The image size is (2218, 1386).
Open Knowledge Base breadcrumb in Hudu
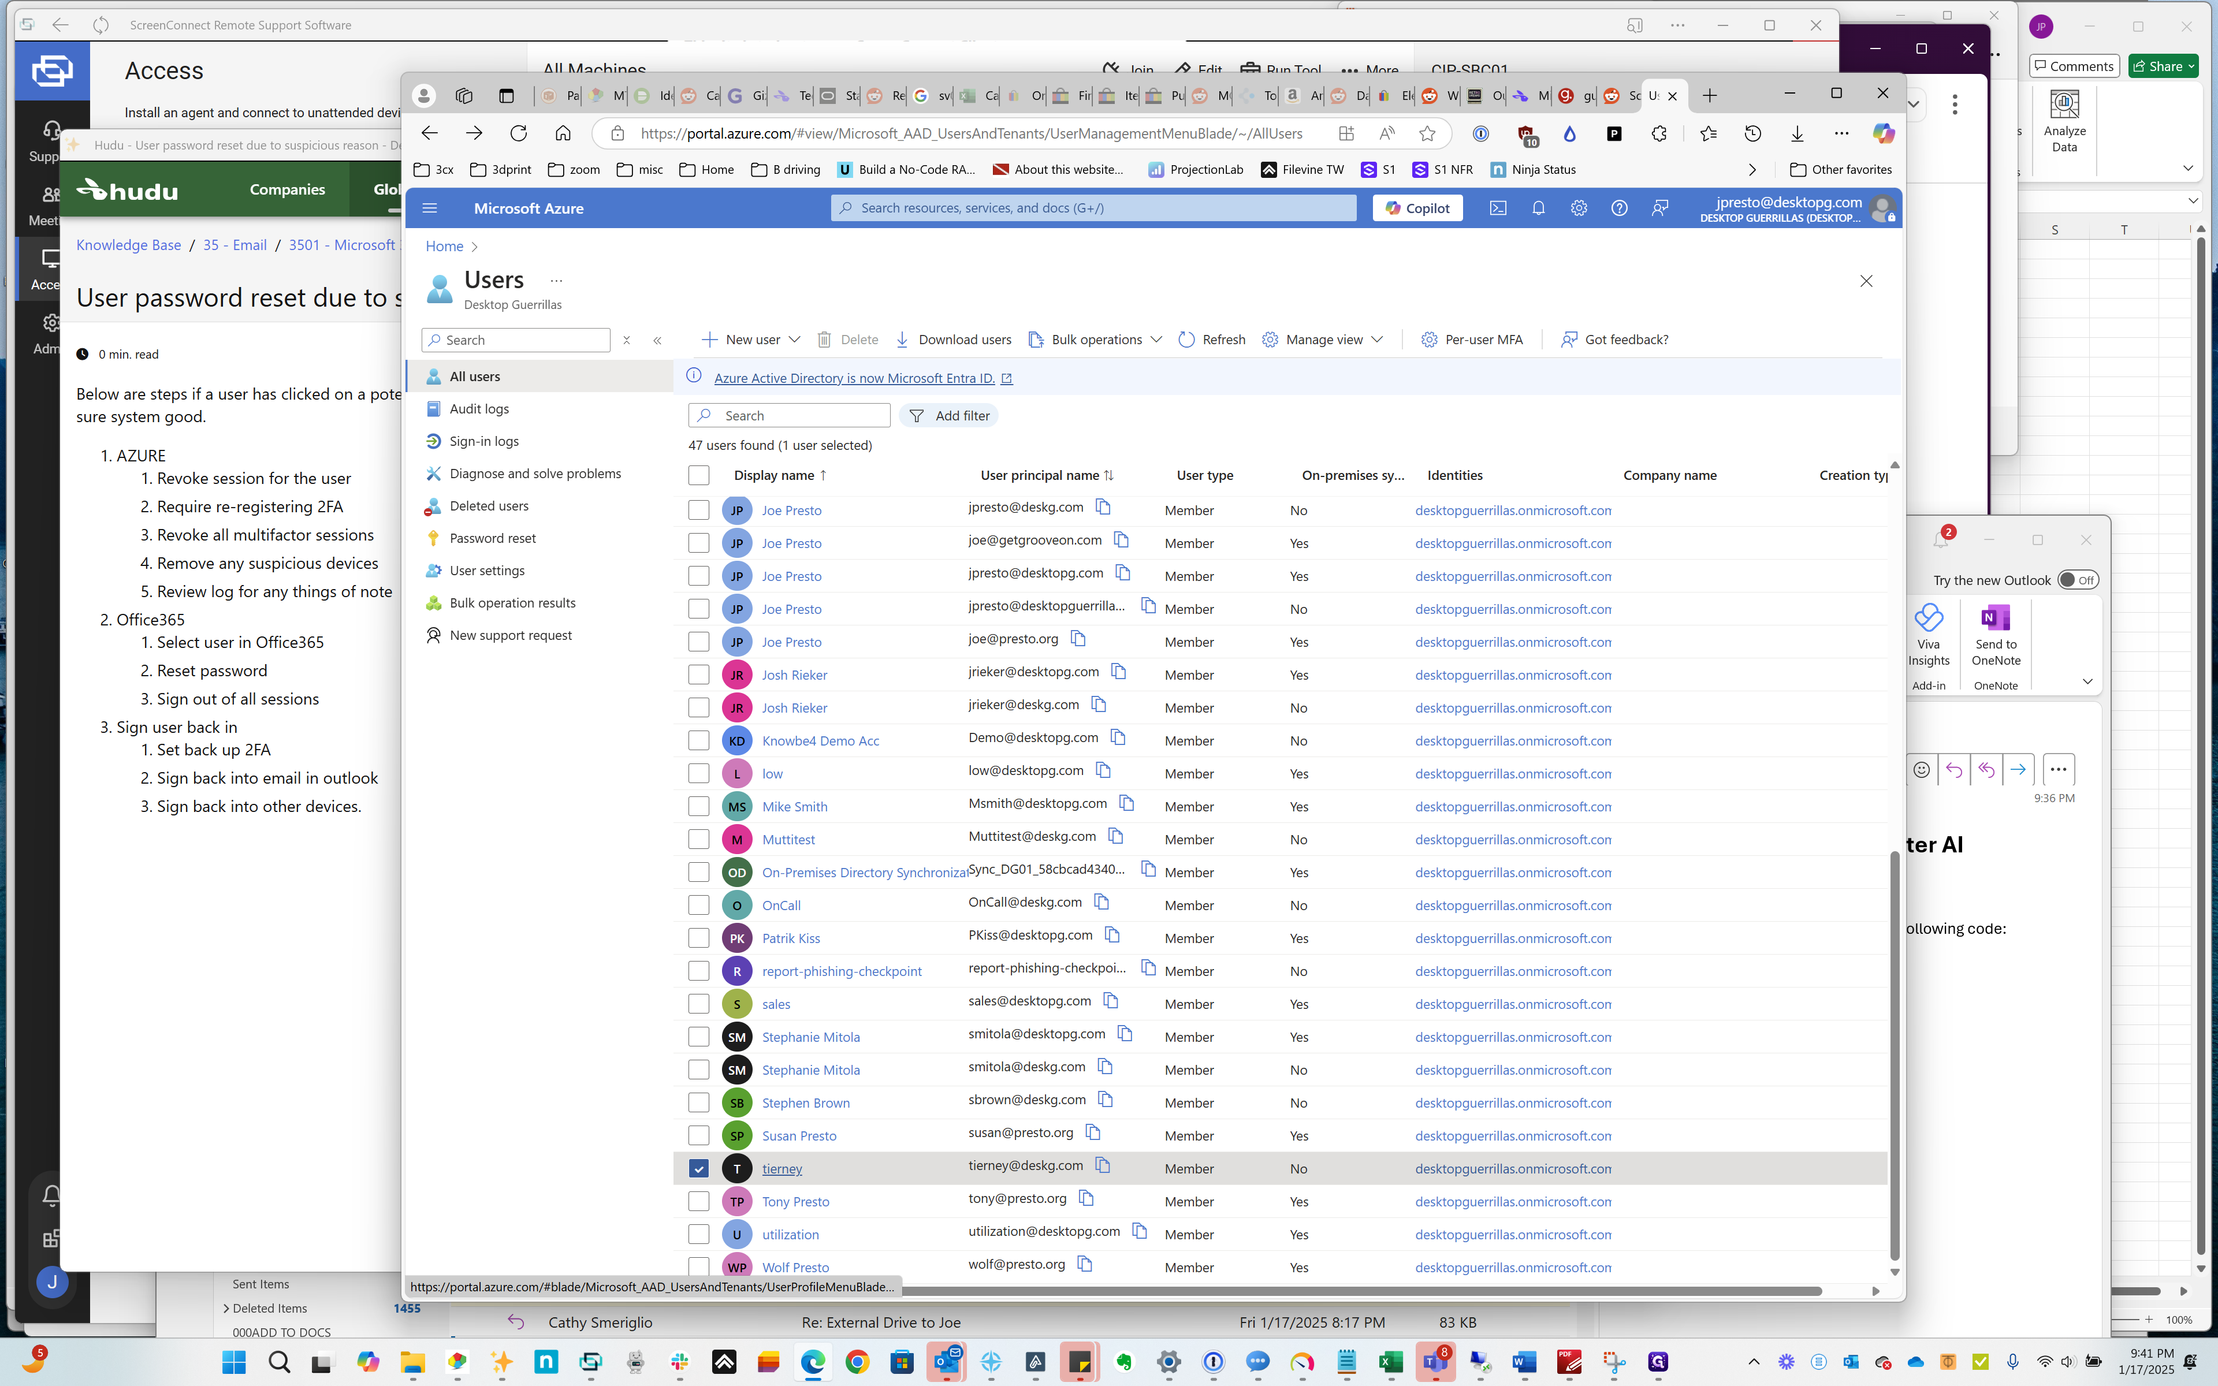[128, 245]
